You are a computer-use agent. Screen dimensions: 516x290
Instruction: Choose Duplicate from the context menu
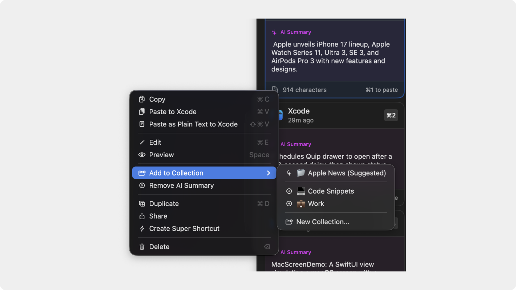coord(204,203)
